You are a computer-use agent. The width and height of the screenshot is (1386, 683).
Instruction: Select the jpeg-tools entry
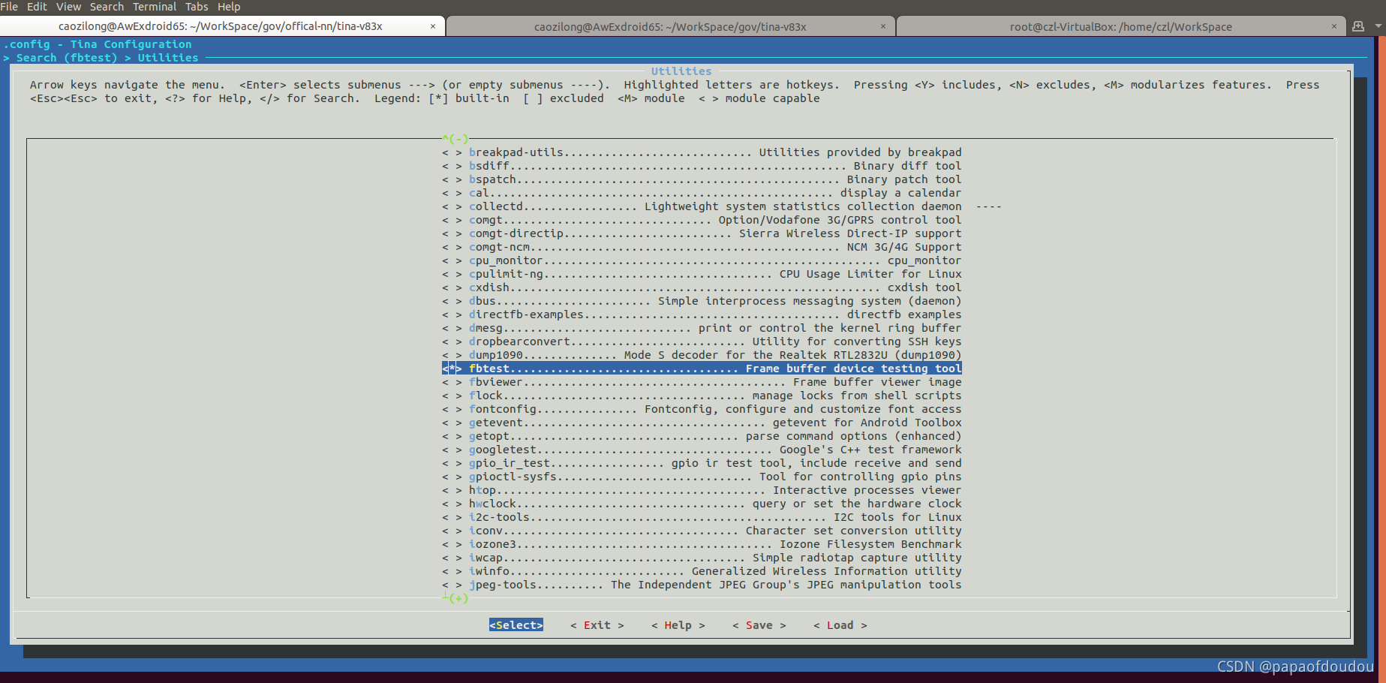[x=702, y=585]
